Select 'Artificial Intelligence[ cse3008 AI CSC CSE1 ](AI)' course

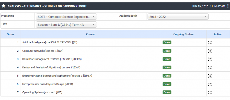point(50,42)
